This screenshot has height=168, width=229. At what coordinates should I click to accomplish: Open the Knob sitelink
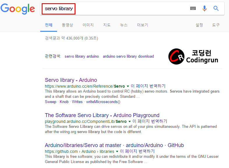coord(64,102)
